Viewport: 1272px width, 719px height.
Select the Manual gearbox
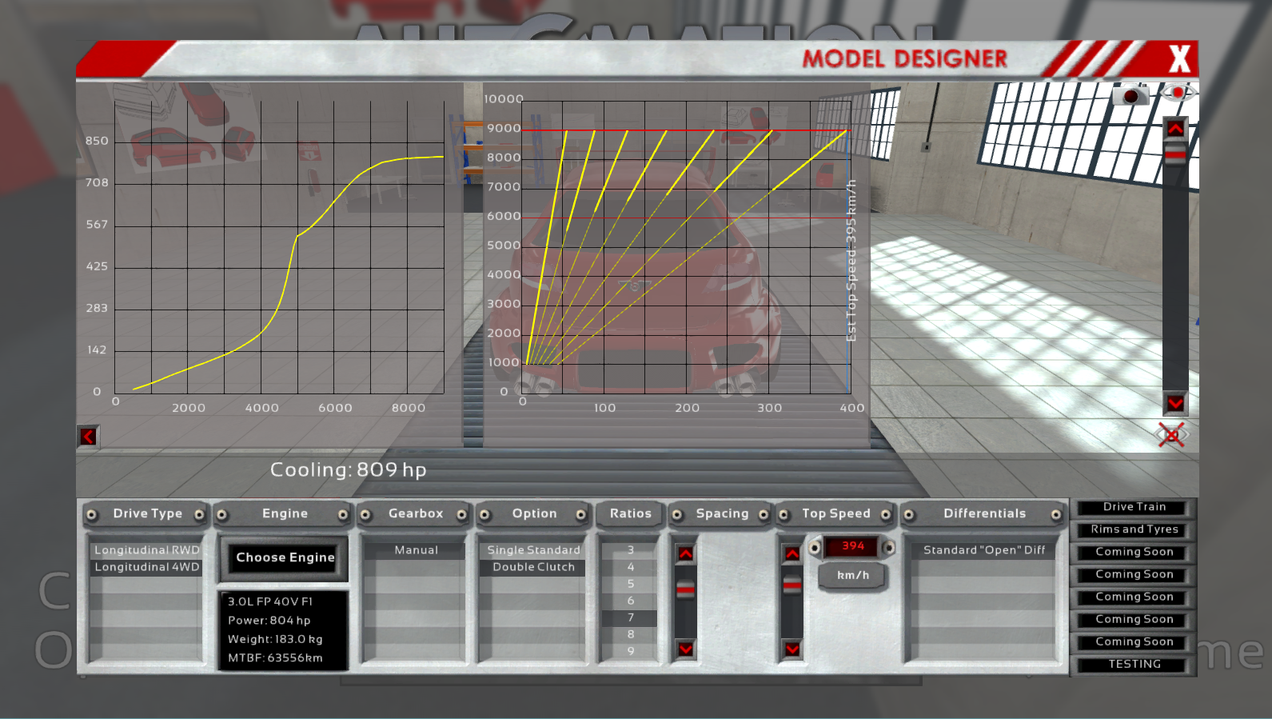point(416,550)
